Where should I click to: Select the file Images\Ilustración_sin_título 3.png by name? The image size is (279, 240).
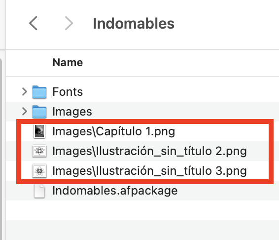tap(150, 171)
